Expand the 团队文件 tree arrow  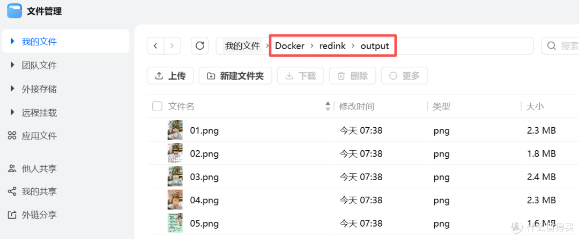click(x=12, y=65)
